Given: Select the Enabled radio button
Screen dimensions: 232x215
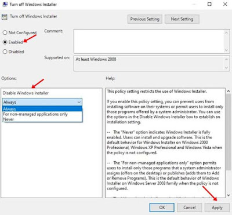Looking at the screenshot, I should 5,42.
